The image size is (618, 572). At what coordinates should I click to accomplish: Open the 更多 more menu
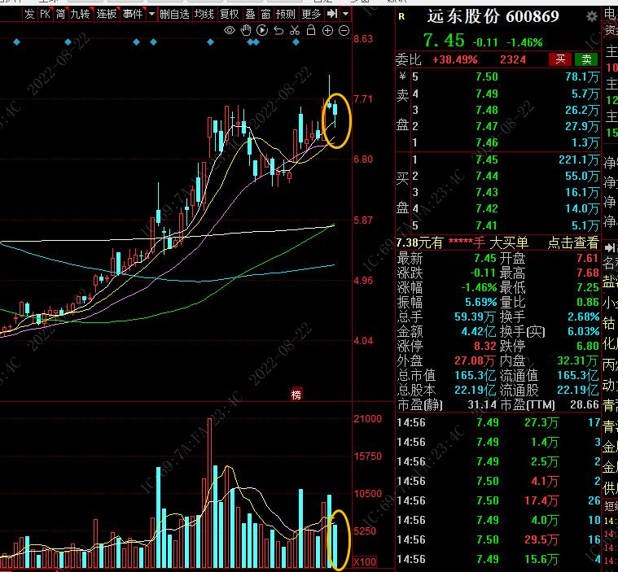(x=311, y=14)
